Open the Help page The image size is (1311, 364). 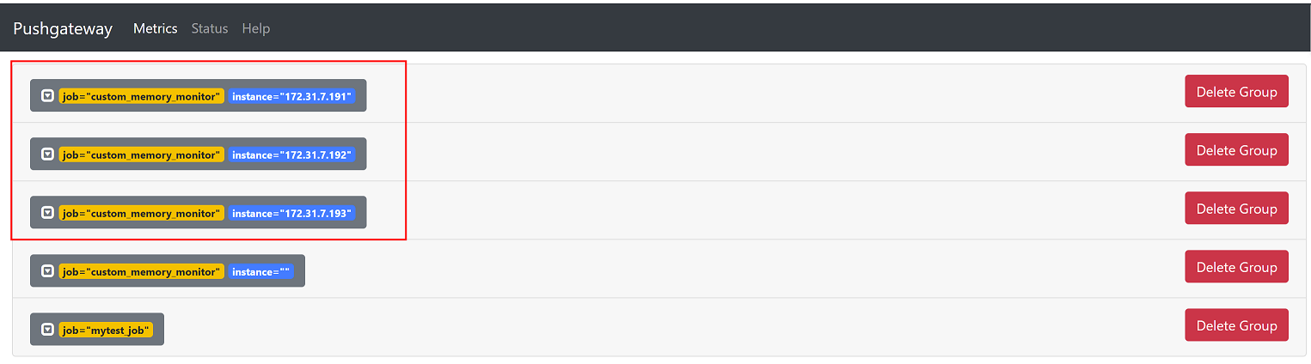click(x=256, y=28)
